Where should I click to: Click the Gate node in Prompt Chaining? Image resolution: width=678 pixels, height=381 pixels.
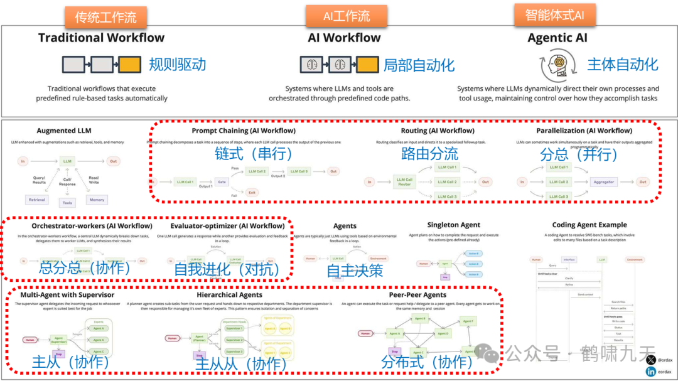(x=222, y=182)
